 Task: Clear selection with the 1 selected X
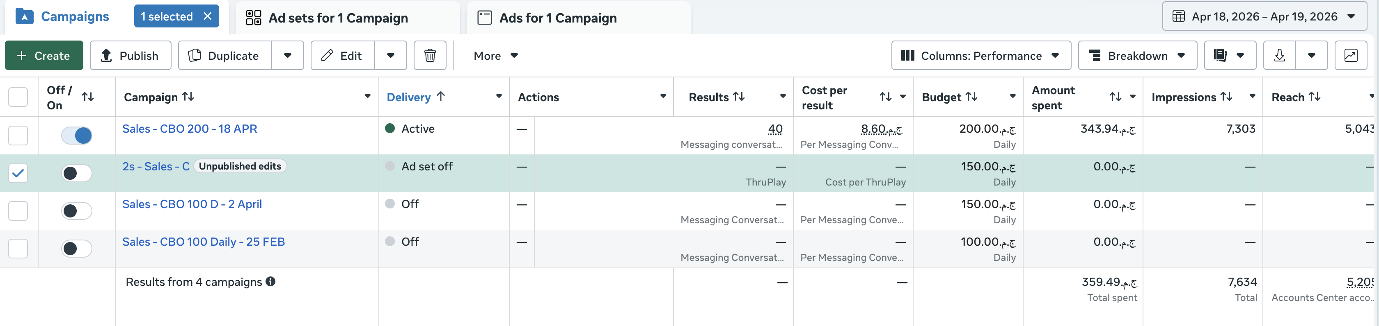[208, 16]
